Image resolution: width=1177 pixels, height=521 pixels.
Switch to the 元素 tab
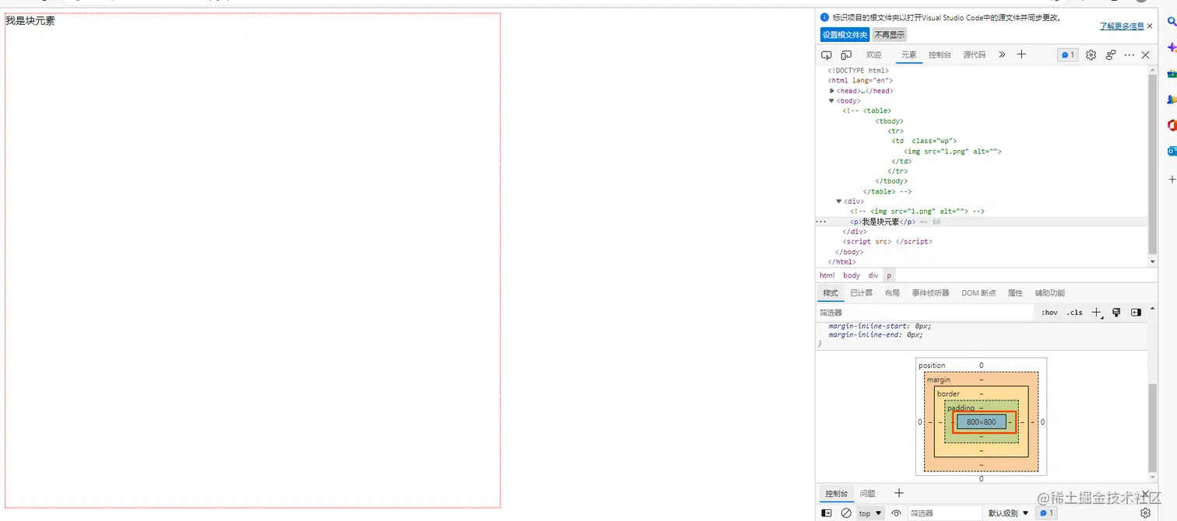click(x=909, y=55)
